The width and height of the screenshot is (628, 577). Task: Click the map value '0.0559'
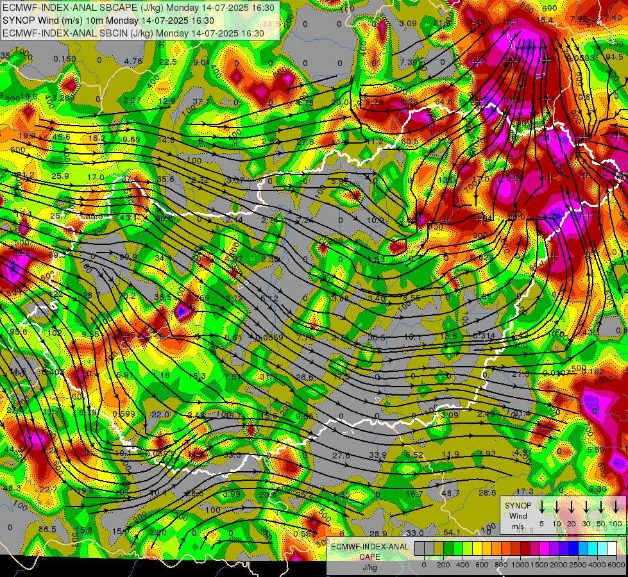point(269,338)
